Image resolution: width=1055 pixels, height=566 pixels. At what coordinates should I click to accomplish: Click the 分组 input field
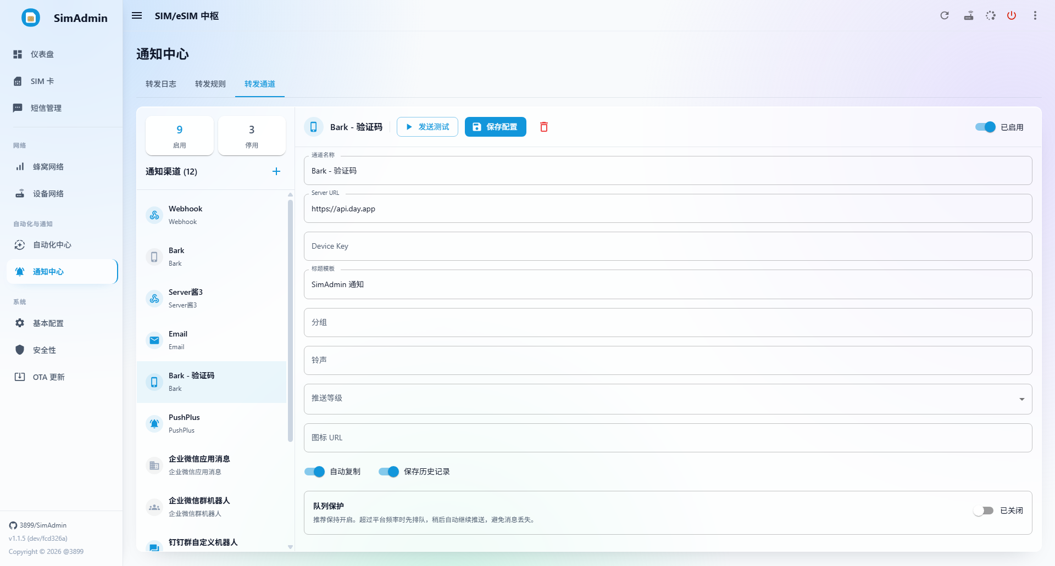(x=668, y=322)
